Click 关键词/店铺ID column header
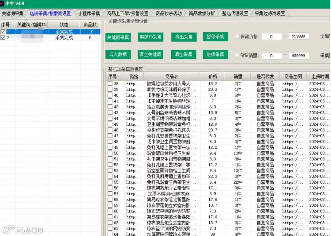 pos(32,25)
